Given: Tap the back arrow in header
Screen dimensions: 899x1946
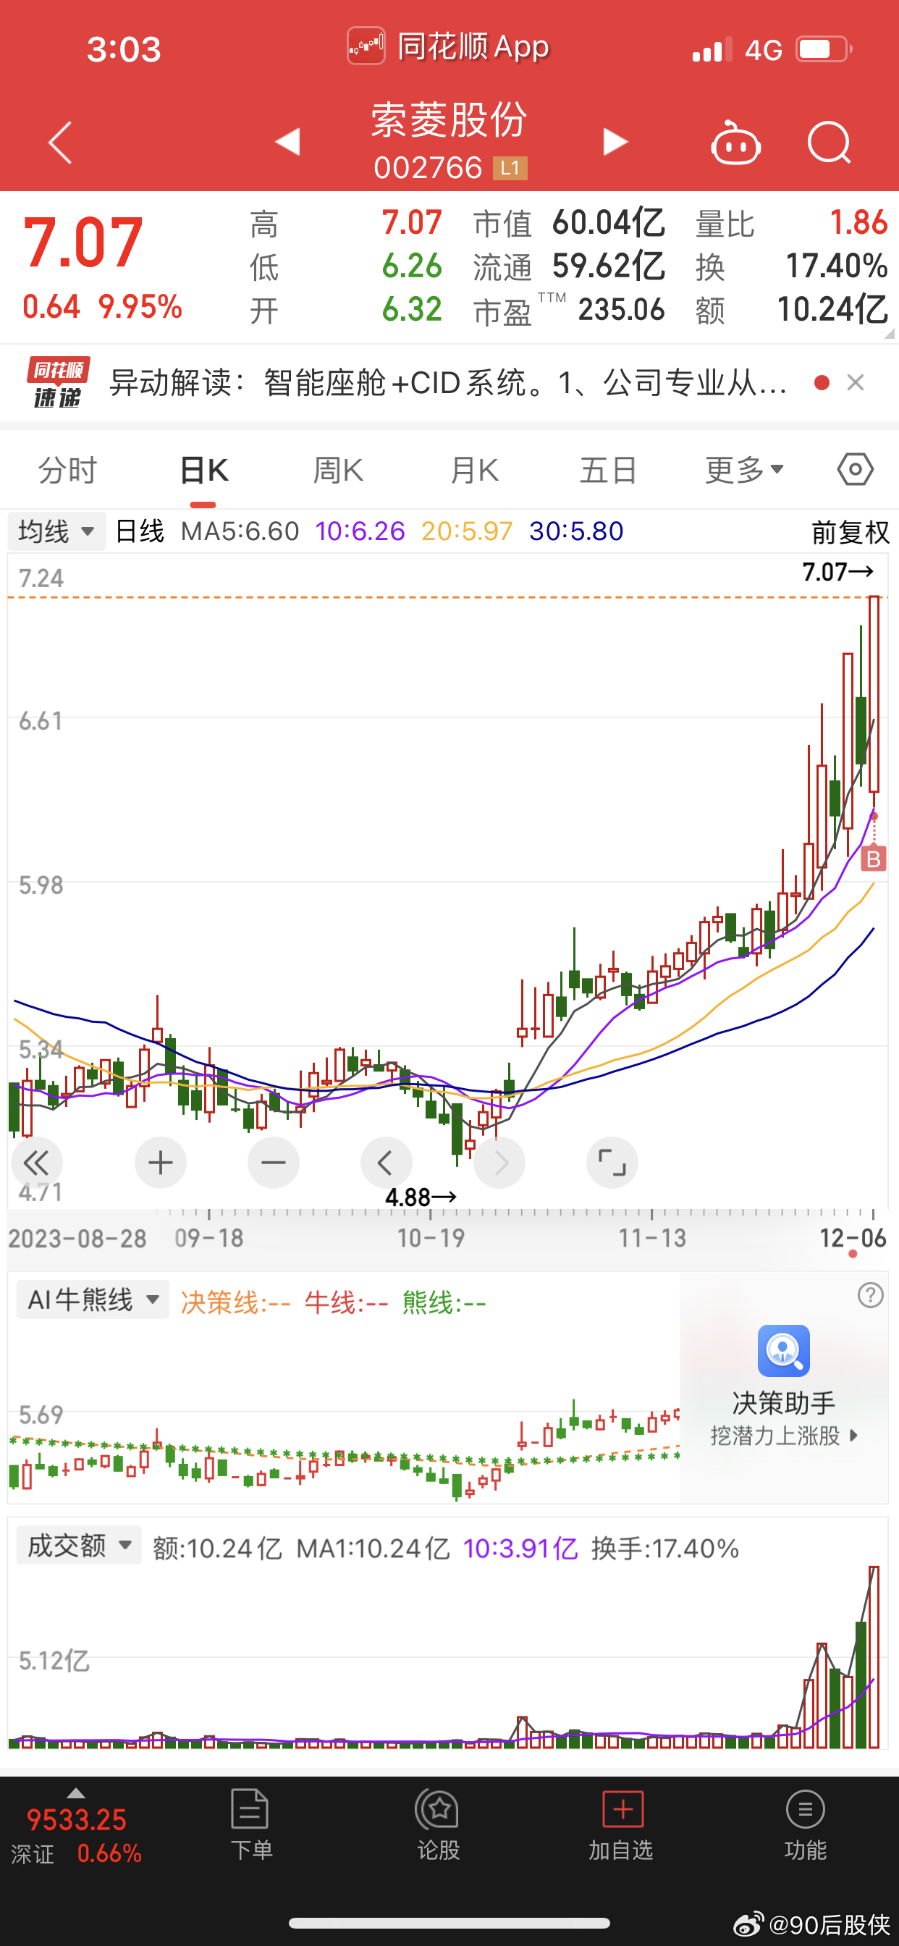Looking at the screenshot, I should point(60,142).
